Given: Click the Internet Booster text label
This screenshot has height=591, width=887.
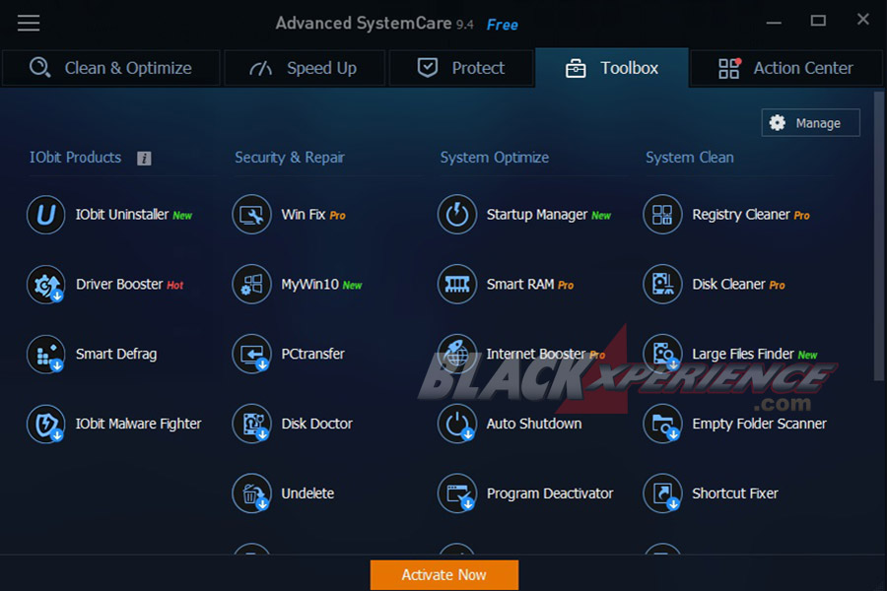Looking at the screenshot, I should click(536, 354).
